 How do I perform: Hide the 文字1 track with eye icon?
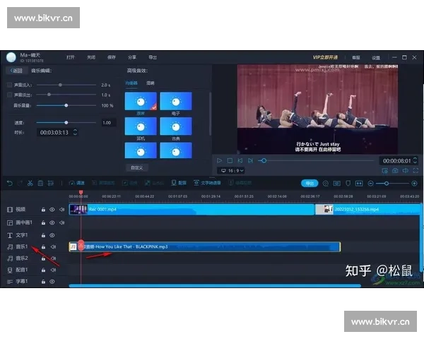[52, 235]
